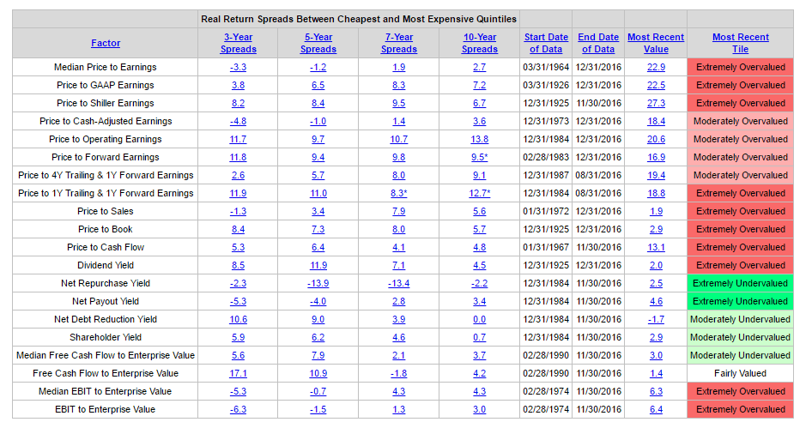812x428 pixels.
Task: Open the 5-Year Spreads header link
Action: click(x=318, y=43)
